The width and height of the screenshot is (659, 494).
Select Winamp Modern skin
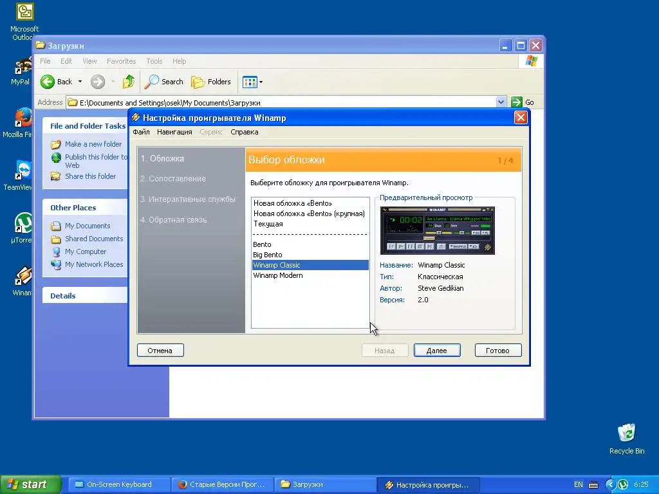(x=310, y=275)
